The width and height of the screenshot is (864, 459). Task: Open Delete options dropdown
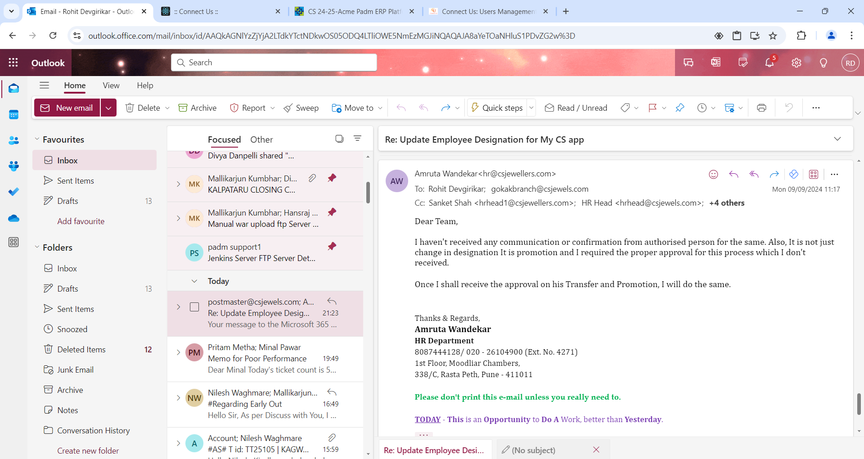[167, 108]
